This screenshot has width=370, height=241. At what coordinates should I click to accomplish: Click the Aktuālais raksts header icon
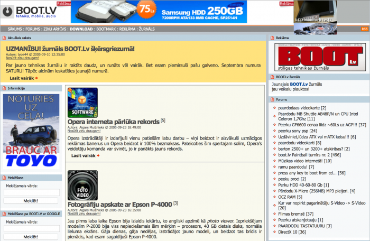4,38
